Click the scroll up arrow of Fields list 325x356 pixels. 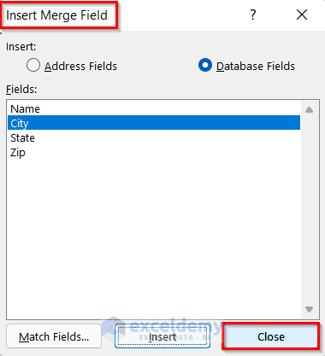point(310,109)
